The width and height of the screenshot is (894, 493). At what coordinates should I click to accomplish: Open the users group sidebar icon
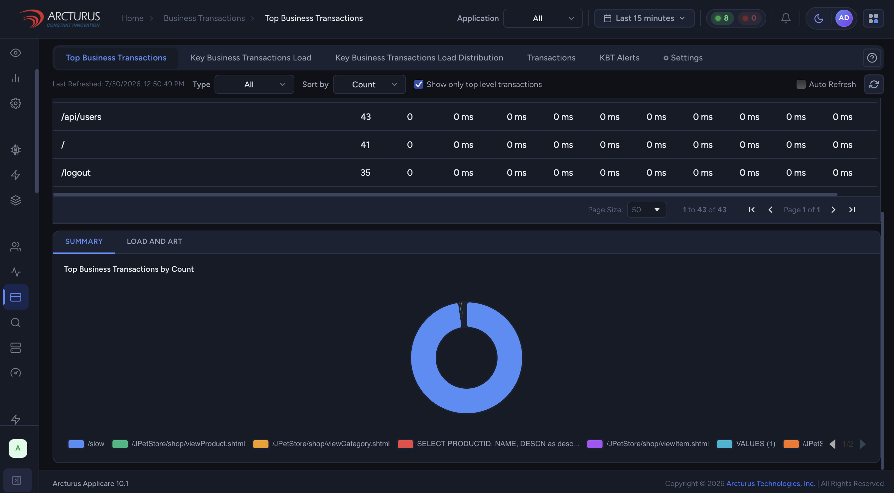16,247
